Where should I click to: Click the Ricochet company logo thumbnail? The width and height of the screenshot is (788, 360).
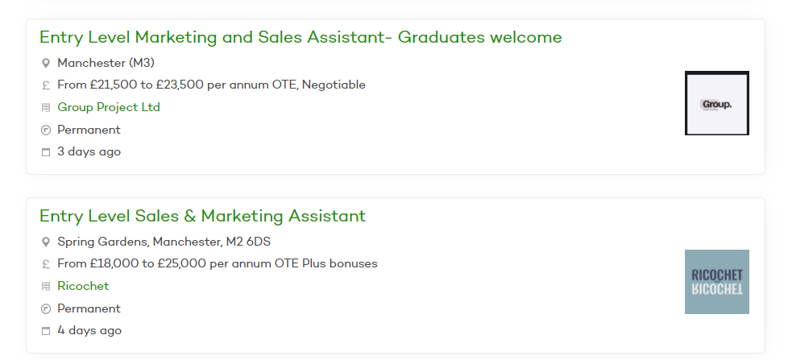pyautogui.click(x=716, y=282)
